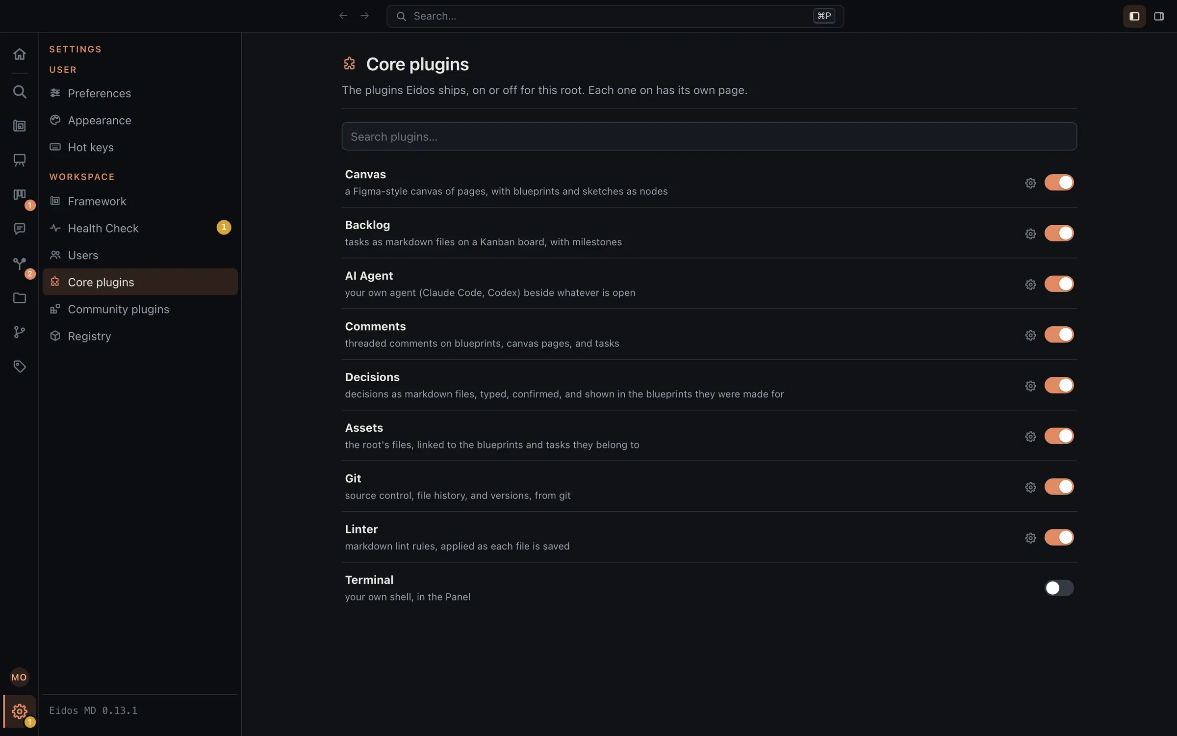The width and height of the screenshot is (1177, 736).
Task: Open Users settings page
Action: [140, 255]
